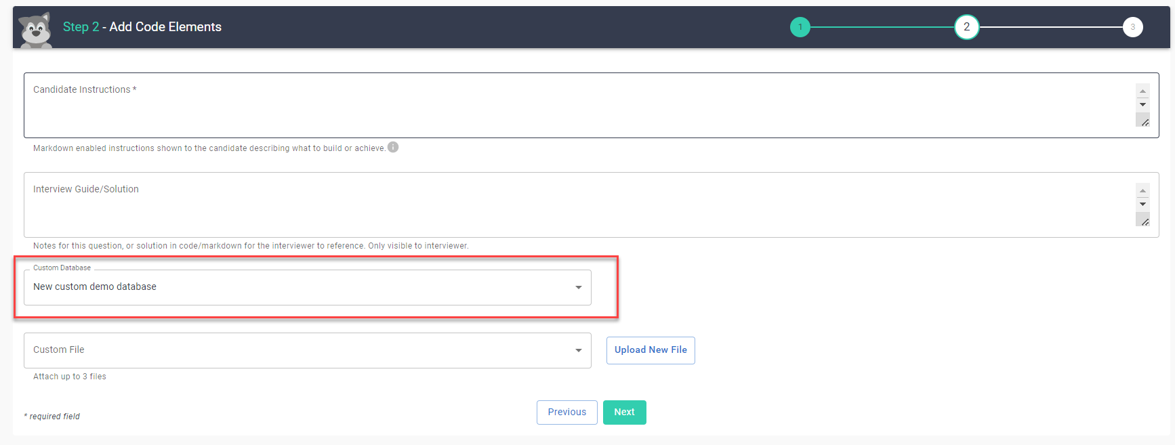Click the husky mascot logo
This screenshot has width=1175, height=445.
35,29
